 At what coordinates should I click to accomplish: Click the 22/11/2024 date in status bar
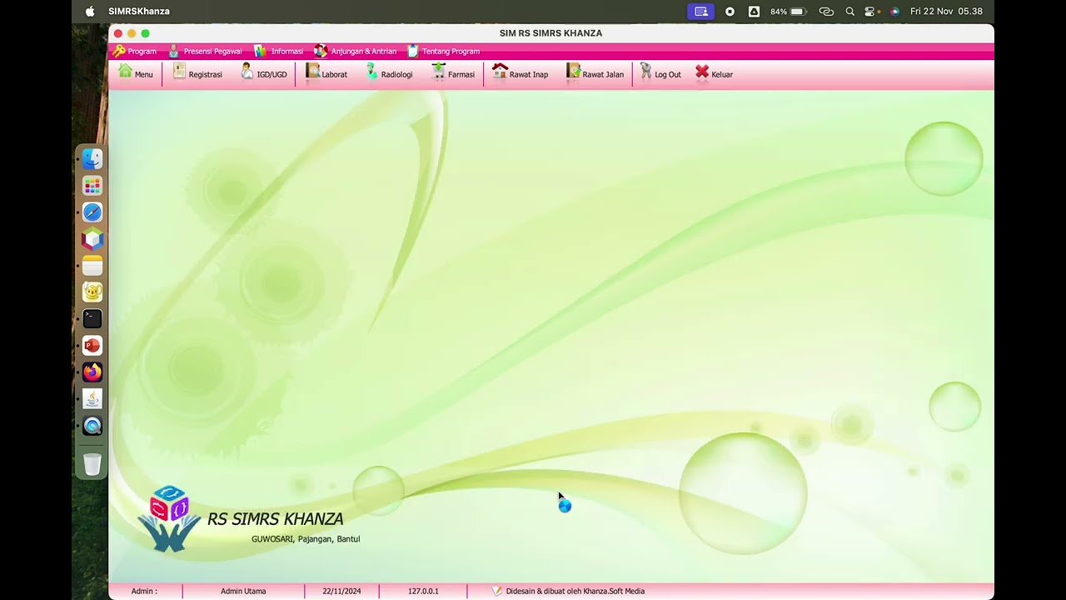[x=341, y=592]
